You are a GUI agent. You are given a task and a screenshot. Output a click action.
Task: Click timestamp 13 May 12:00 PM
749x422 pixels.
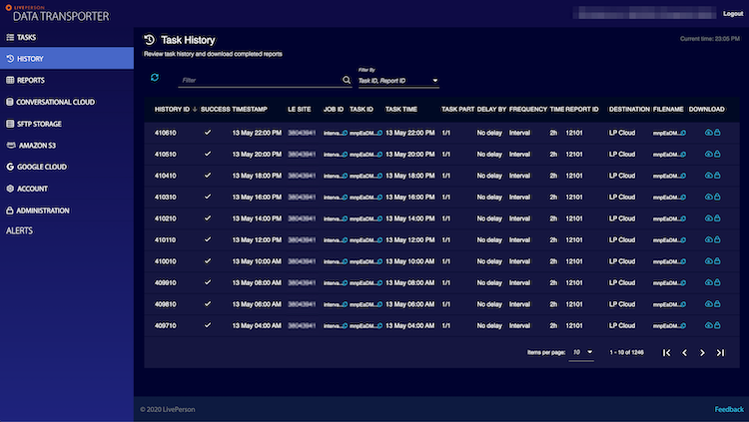(x=257, y=240)
